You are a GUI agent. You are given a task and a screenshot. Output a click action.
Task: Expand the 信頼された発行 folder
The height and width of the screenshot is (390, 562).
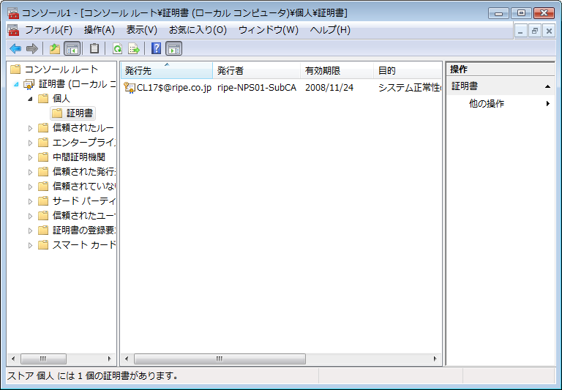(31, 172)
